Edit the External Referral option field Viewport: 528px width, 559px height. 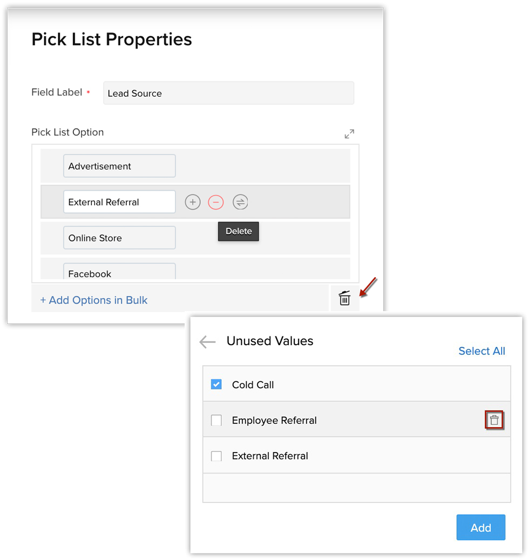point(119,202)
